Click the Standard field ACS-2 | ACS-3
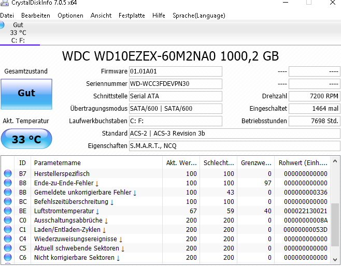This screenshot has height=266, width=341. (235, 134)
